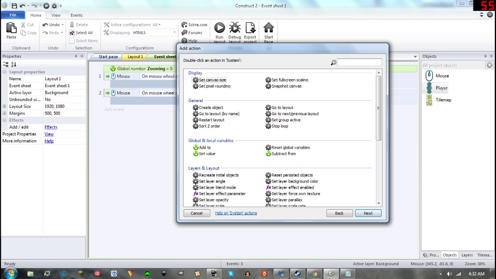Click the Run layout play icon
This screenshot has width=496, height=279.
tap(219, 28)
